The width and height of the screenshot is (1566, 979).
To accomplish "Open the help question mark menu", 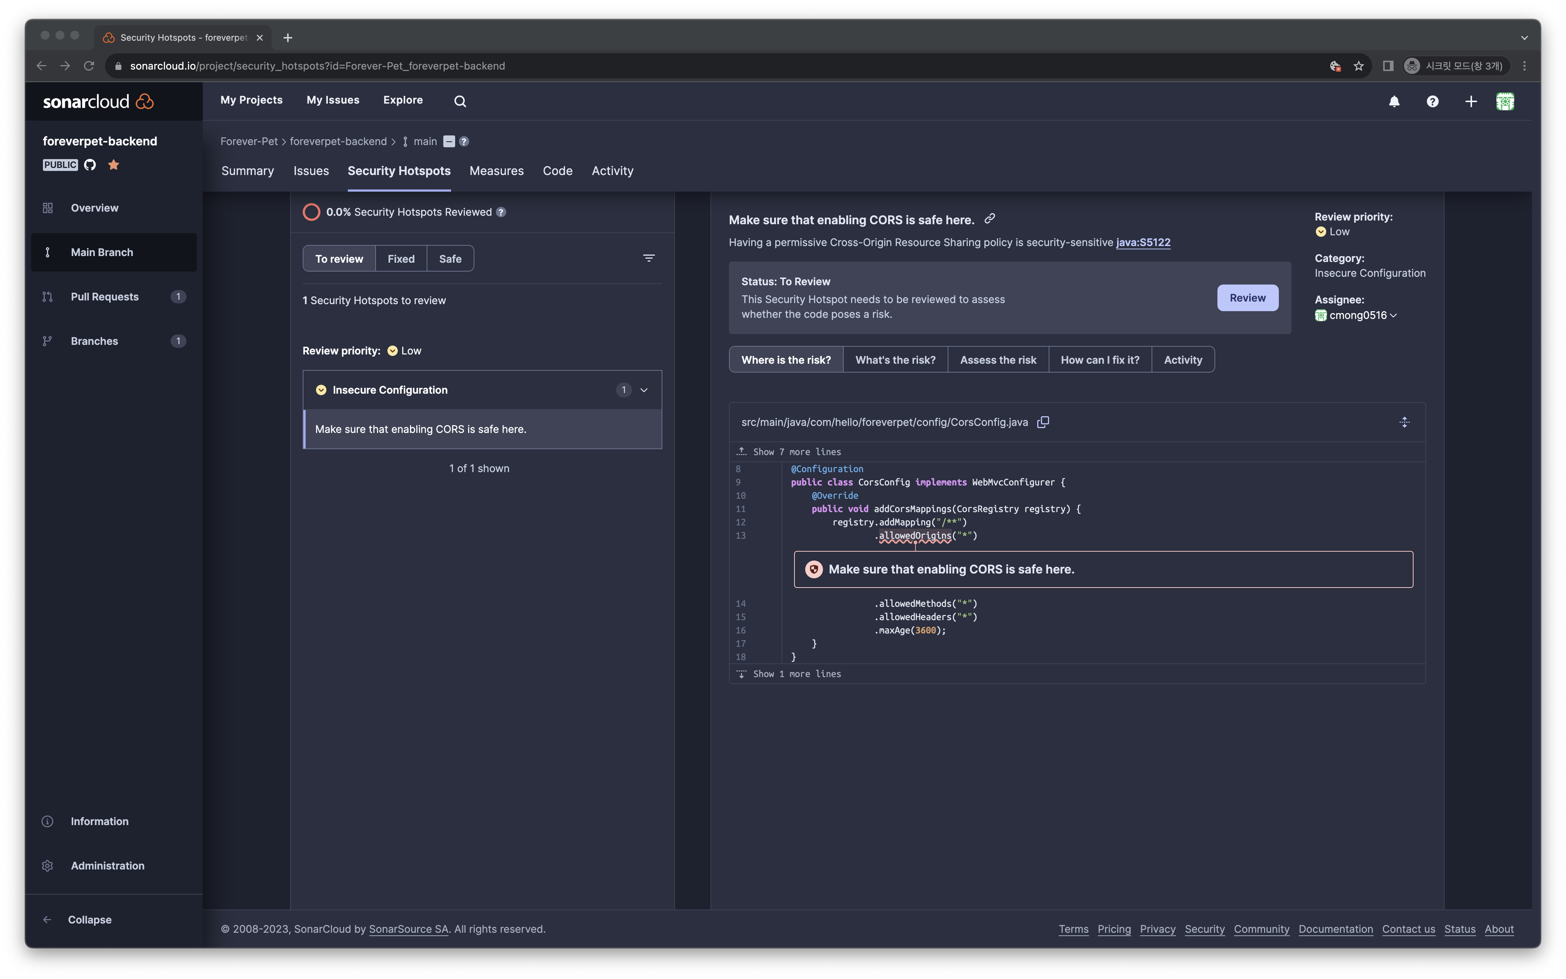I will (x=1432, y=101).
